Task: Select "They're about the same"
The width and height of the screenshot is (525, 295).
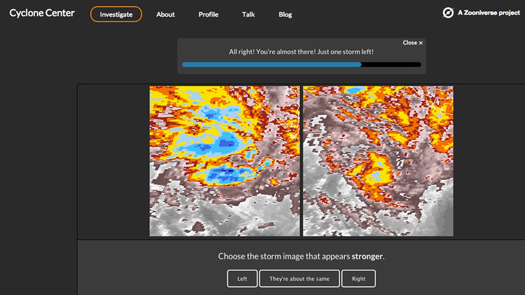Action: (299, 278)
